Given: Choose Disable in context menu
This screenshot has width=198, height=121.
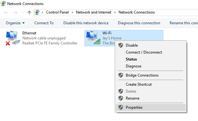Looking at the screenshot, I should click(x=151, y=45).
